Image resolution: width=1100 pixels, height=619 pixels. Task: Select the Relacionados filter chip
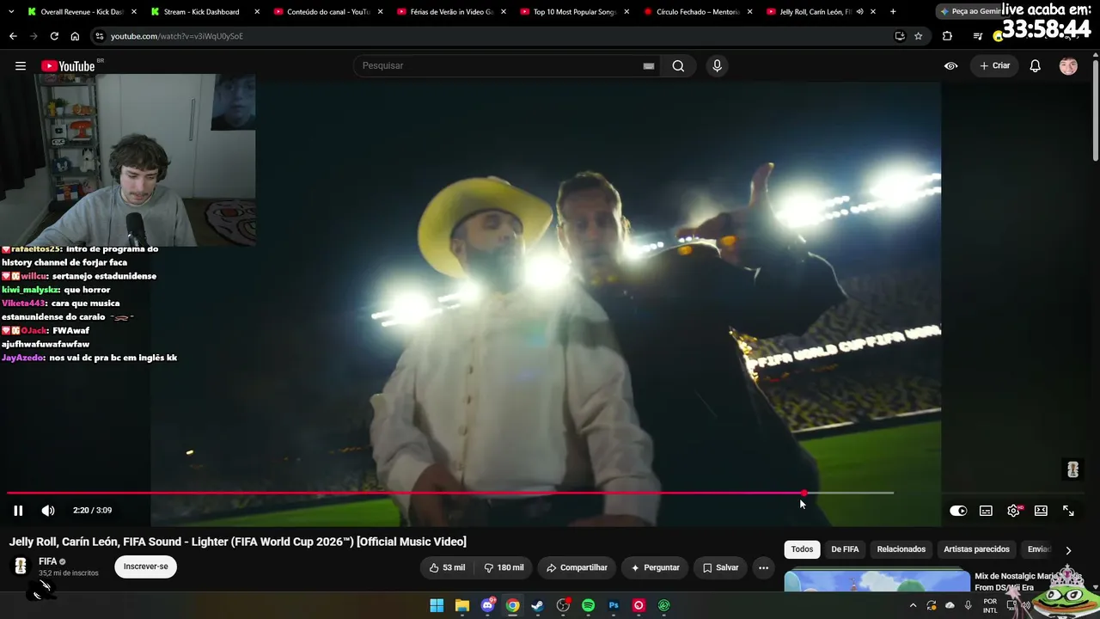tap(901, 549)
